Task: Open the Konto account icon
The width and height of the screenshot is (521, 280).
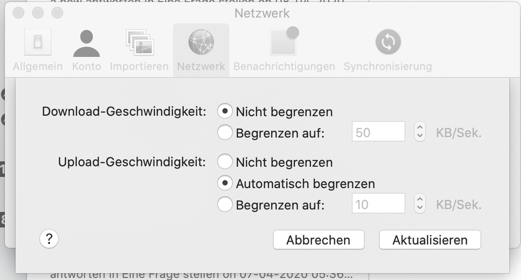Action: 86,43
